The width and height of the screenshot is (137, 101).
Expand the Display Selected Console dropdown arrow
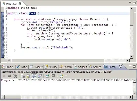pos(57,76)
